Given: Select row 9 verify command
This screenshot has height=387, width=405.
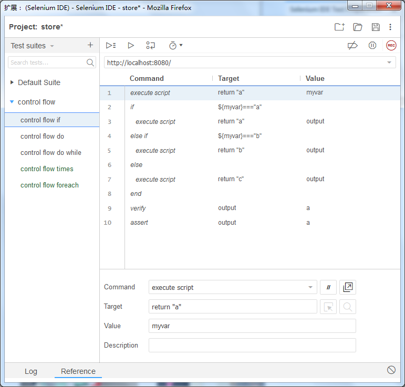Looking at the screenshot, I should coord(250,208).
